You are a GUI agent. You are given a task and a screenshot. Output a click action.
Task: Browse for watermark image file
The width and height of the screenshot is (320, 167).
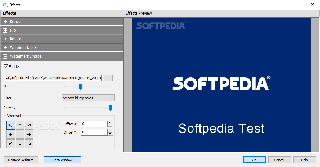click(x=108, y=78)
